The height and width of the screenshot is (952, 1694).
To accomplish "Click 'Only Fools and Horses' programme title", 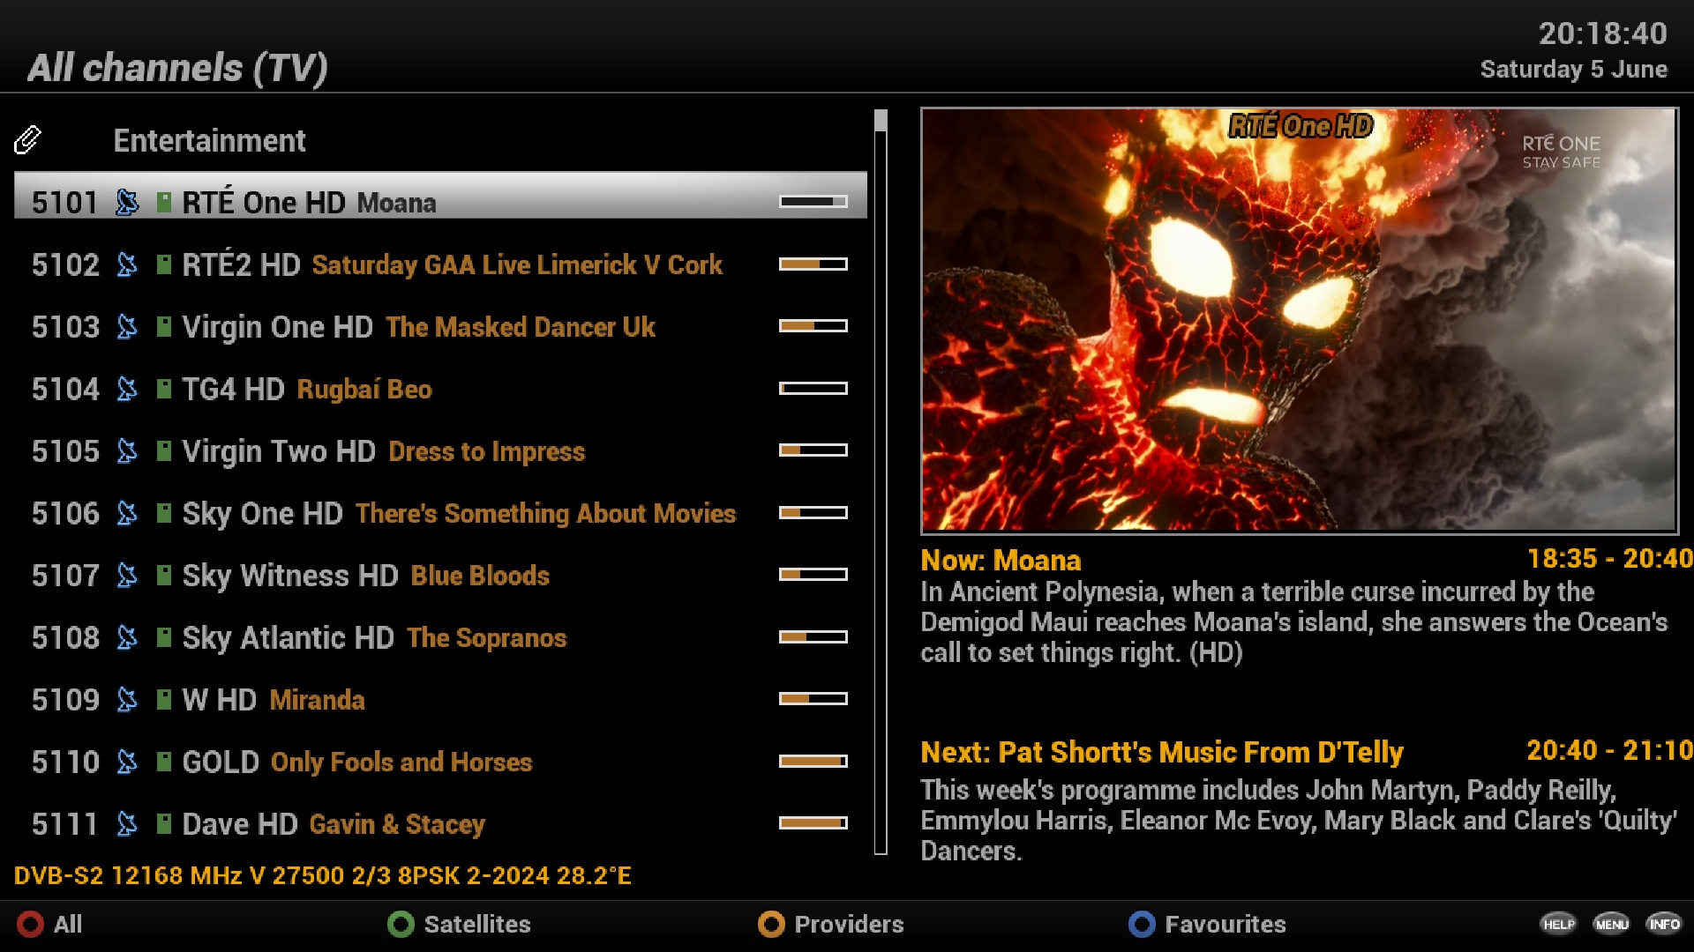I will (x=401, y=762).
